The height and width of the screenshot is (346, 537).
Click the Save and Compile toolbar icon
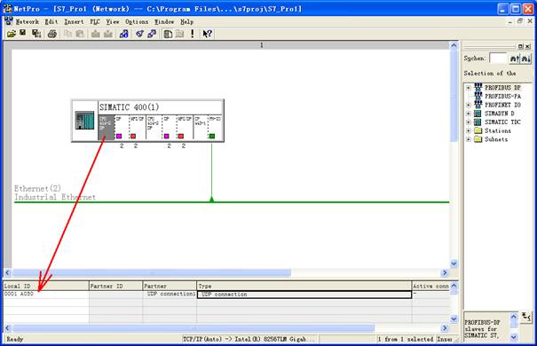point(36,34)
